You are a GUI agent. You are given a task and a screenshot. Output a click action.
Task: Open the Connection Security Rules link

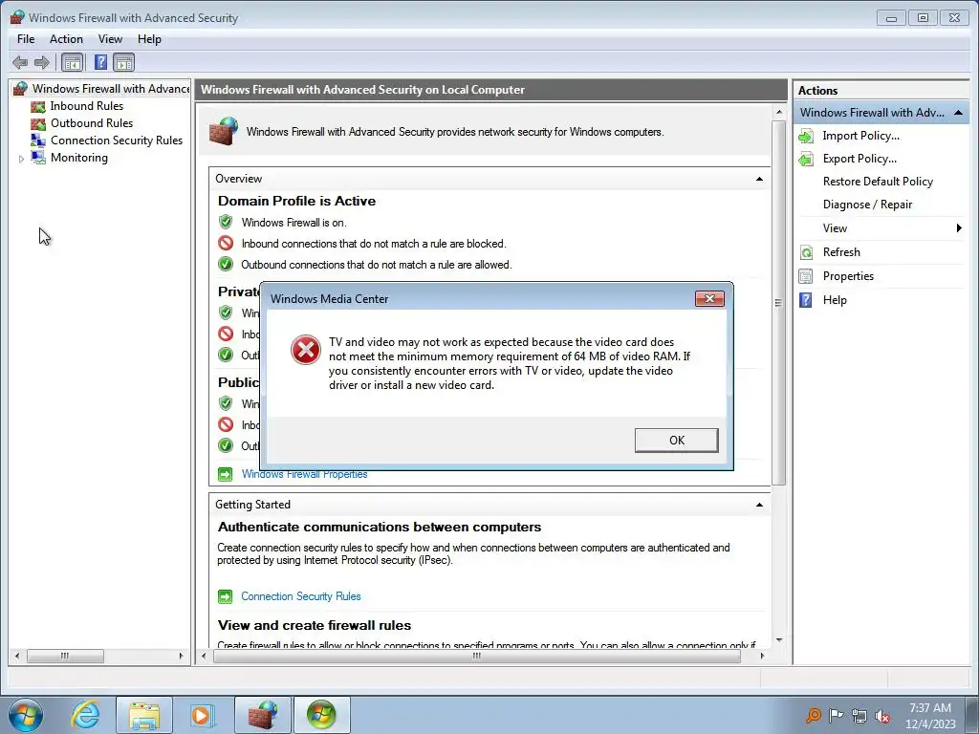(x=301, y=596)
